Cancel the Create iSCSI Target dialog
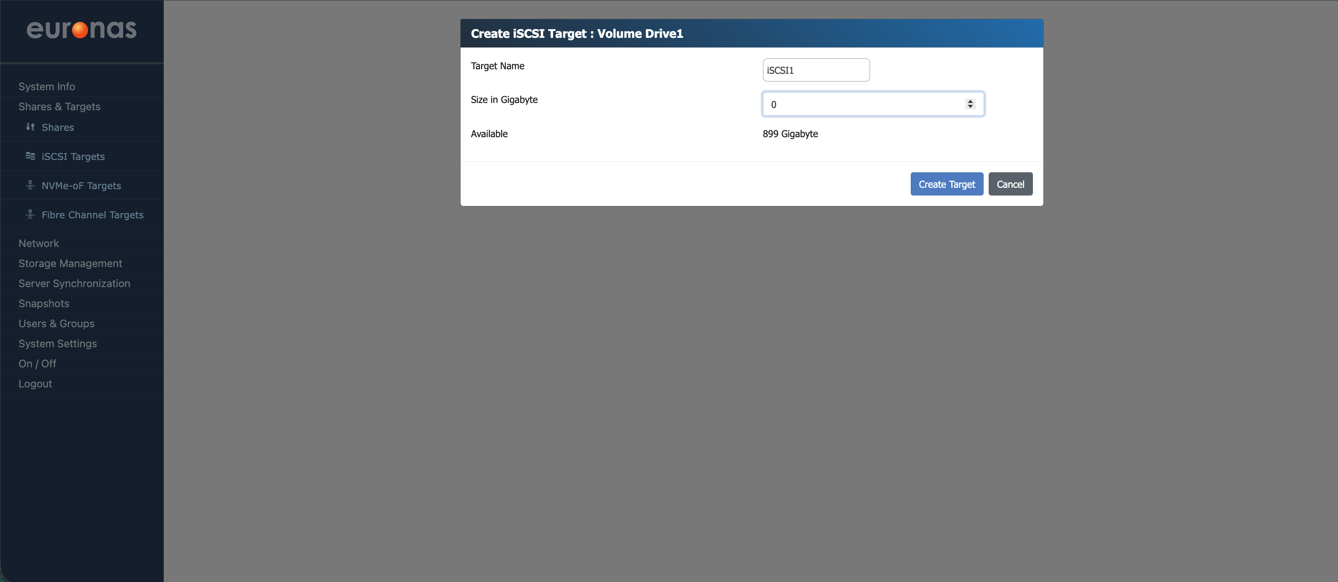1338x582 pixels. point(1010,184)
